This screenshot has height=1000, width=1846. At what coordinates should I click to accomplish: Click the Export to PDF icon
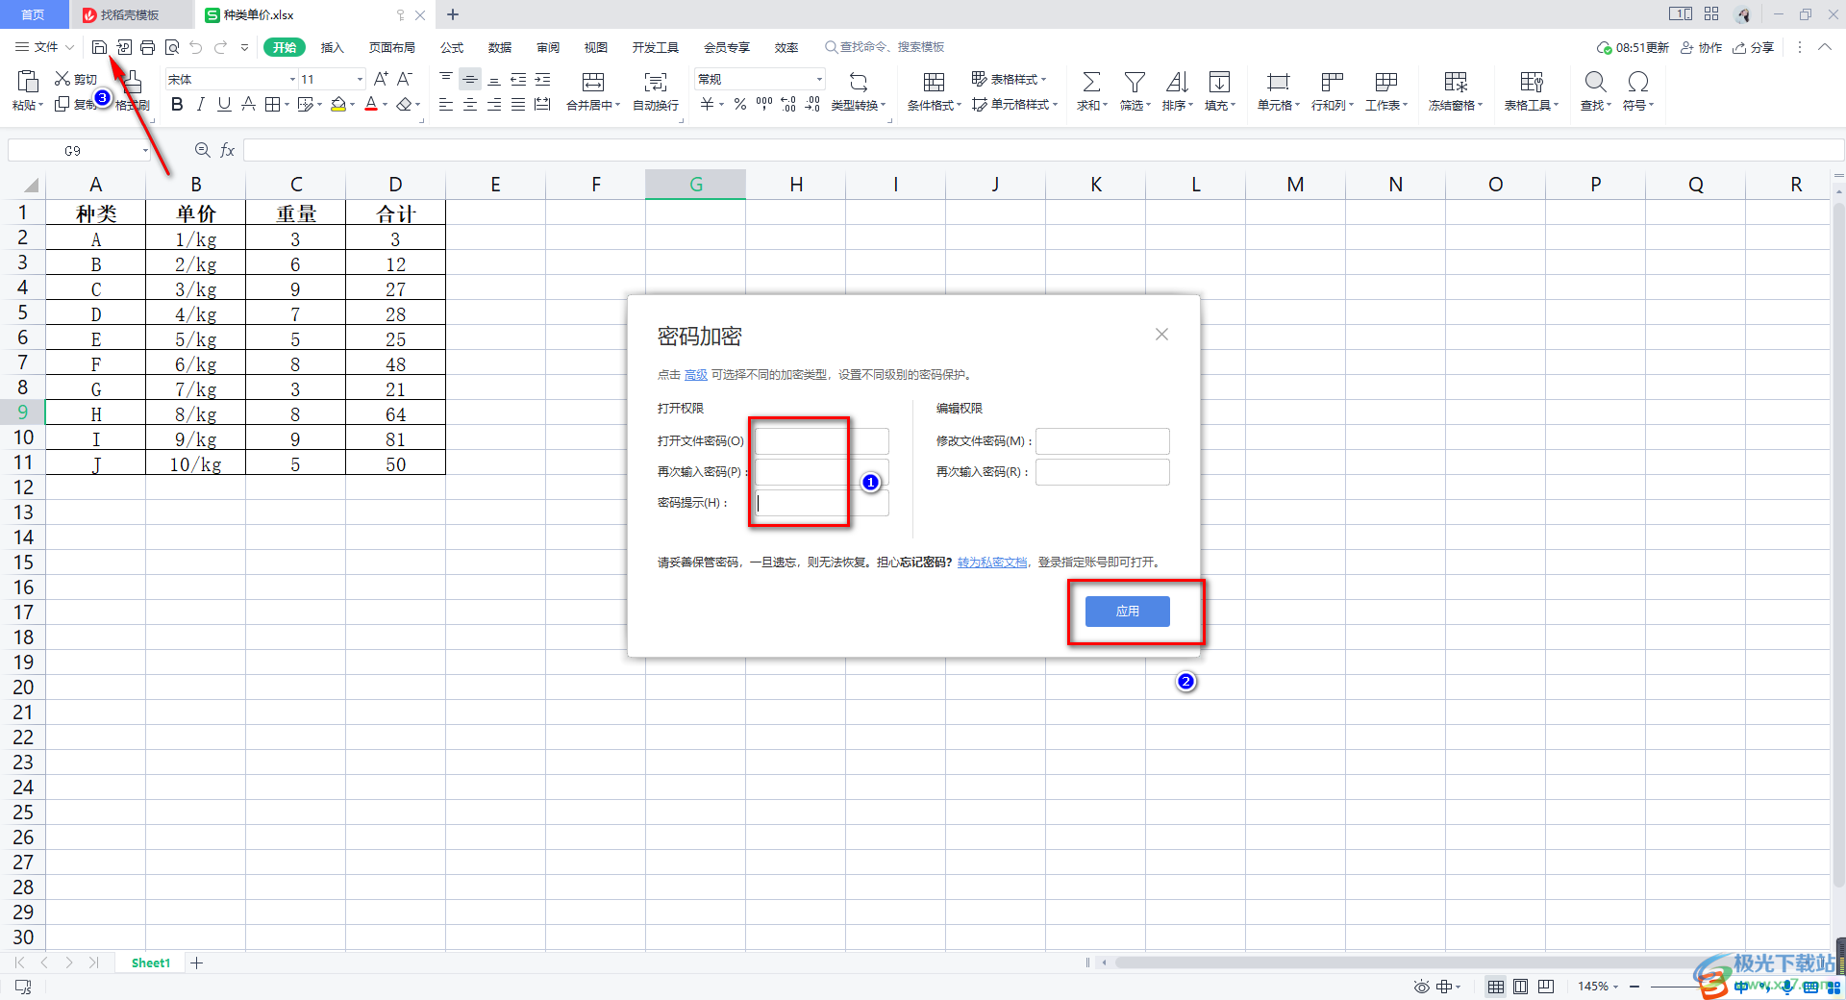pos(124,47)
